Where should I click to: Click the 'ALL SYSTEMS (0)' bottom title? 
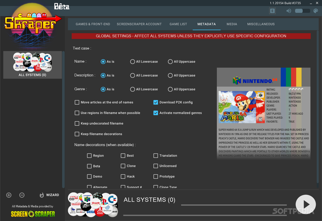149,200
